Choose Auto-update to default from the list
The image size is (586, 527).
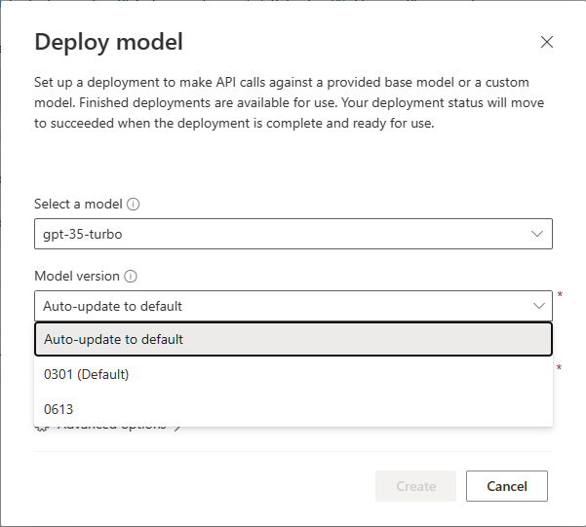293,339
